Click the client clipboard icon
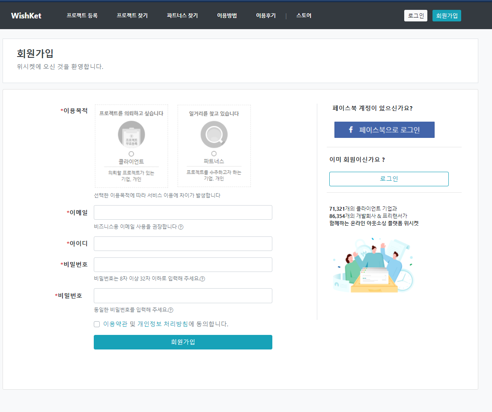 pos(131,134)
